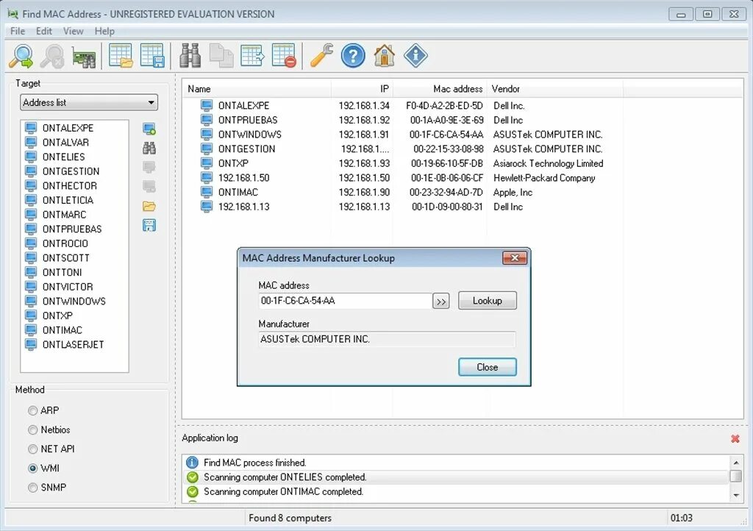Open help via blue question mark icon
The image size is (753, 531).
pos(353,56)
